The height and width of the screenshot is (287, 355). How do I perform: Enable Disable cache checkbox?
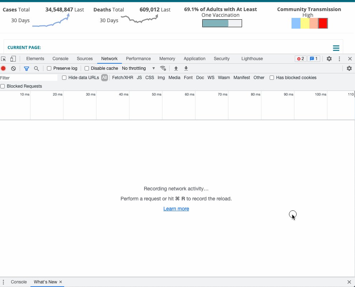pos(87,68)
